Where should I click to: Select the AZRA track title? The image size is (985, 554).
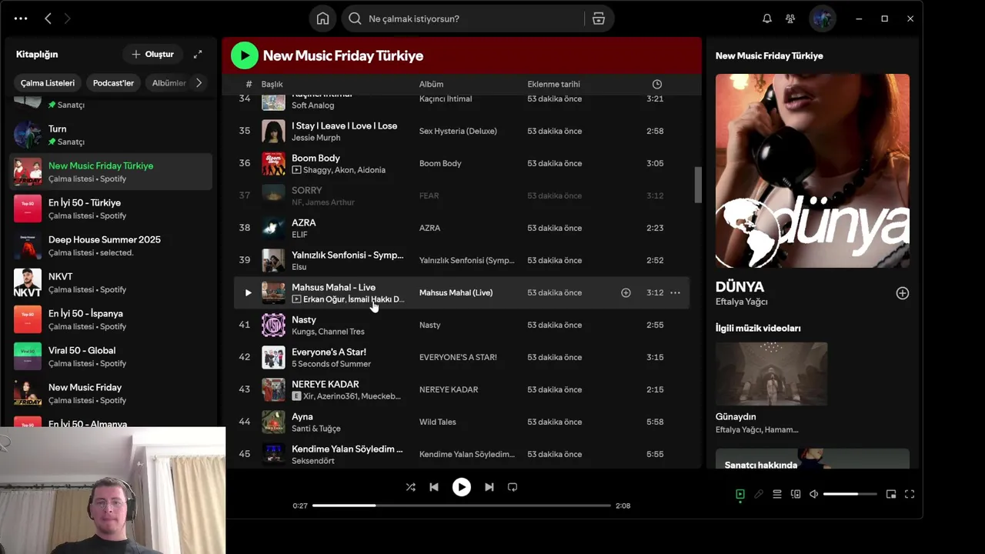[x=303, y=222]
